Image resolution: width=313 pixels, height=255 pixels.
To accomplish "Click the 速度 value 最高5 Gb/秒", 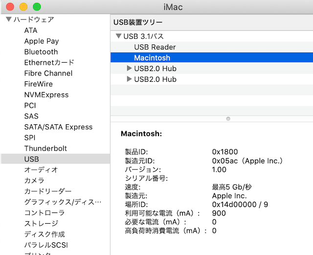I will [232, 187].
